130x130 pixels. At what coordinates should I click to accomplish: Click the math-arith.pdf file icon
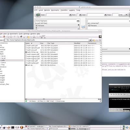[26, 45]
